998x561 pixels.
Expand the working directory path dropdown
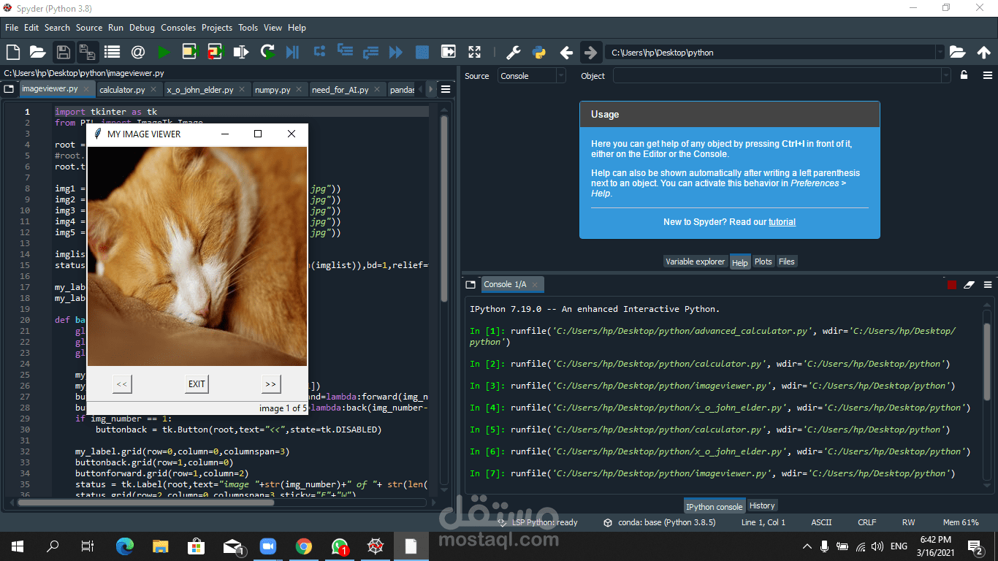coord(940,53)
